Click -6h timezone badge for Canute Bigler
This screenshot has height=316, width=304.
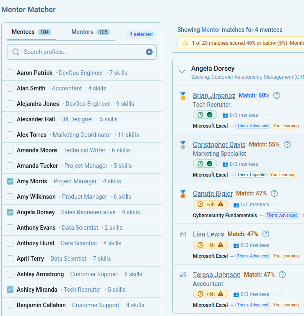210,204
